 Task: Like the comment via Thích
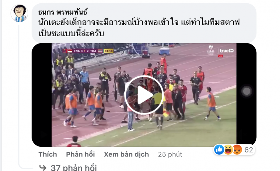[48, 154]
